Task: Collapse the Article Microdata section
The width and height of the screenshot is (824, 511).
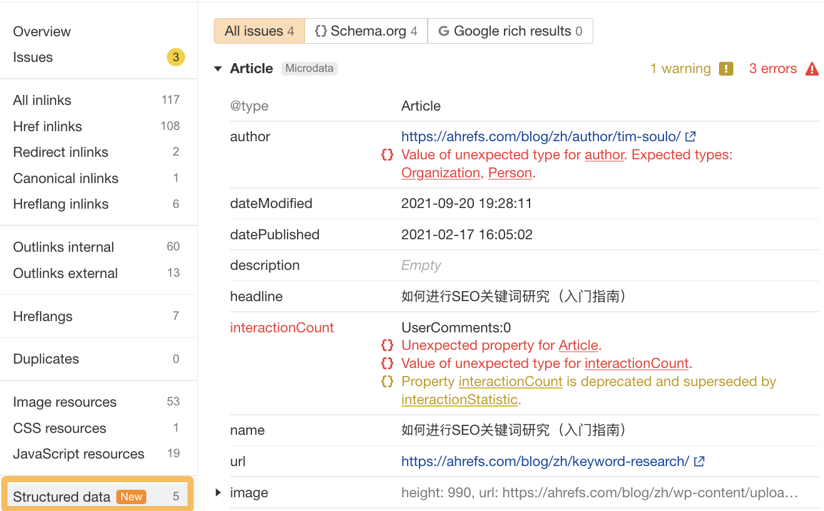Action: click(x=217, y=68)
